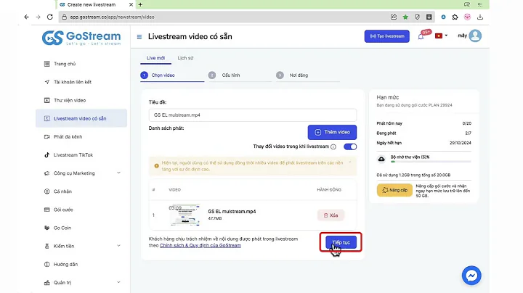Click the blue circle extension icon
Viewport: 523px width, 293px height.
coord(443,17)
